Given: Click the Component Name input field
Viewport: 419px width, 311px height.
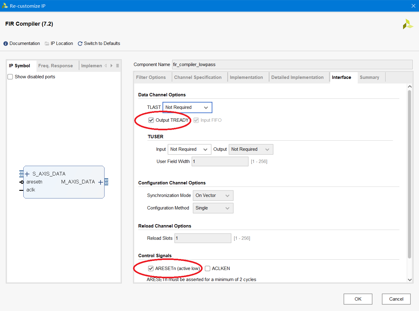Looking at the screenshot, I should 292,65.
